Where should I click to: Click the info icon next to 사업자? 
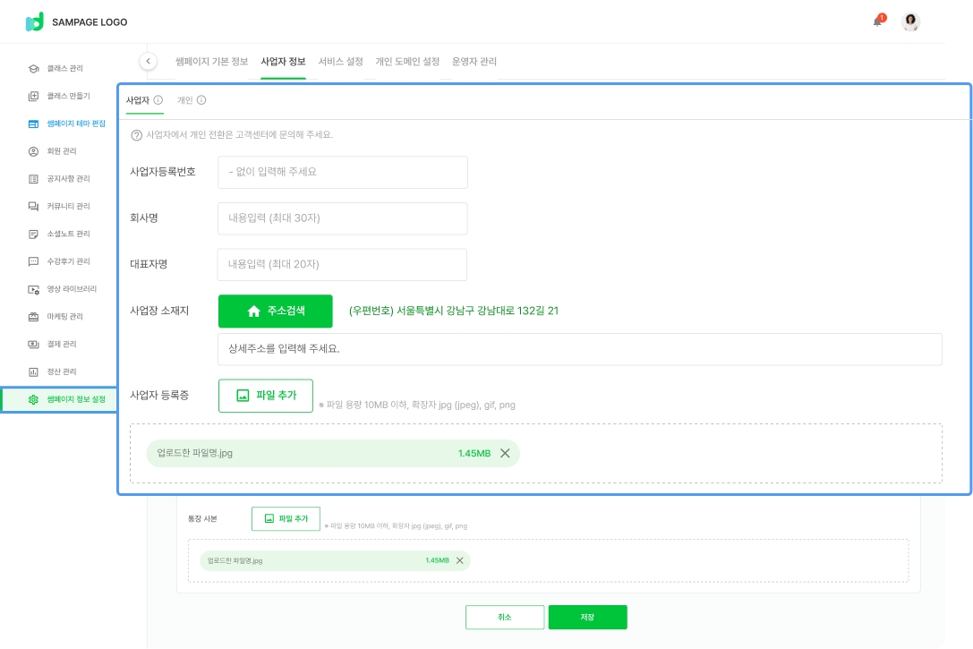[x=158, y=100]
